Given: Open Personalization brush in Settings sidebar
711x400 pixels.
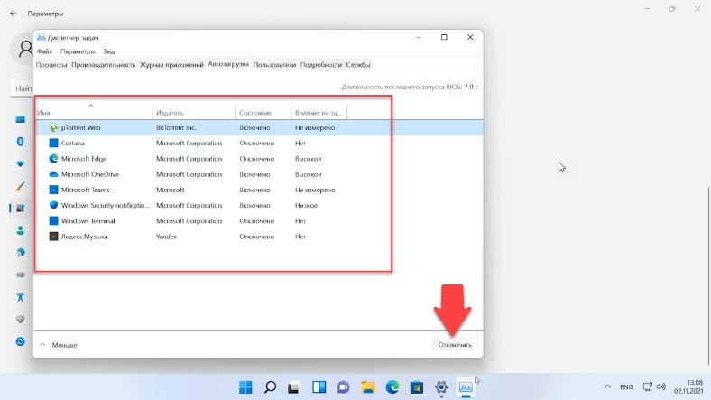Looking at the screenshot, I should point(20,186).
